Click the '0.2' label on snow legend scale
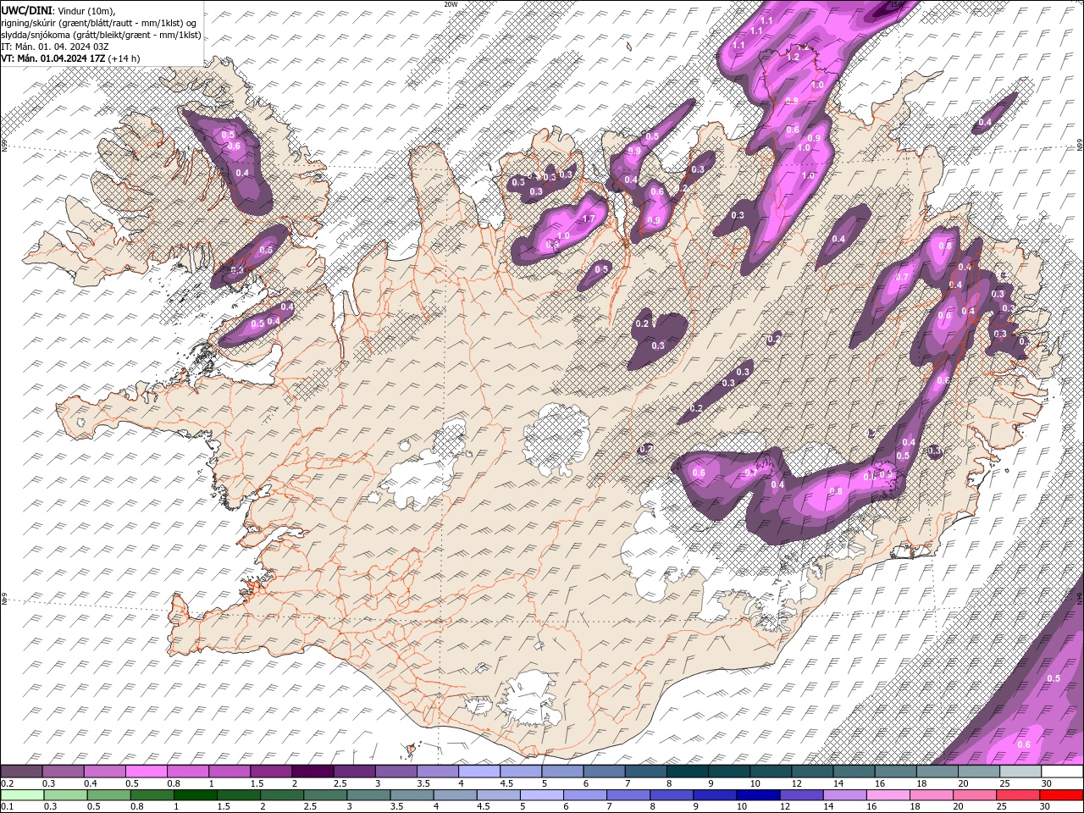This screenshot has height=813, width=1084. [7, 783]
